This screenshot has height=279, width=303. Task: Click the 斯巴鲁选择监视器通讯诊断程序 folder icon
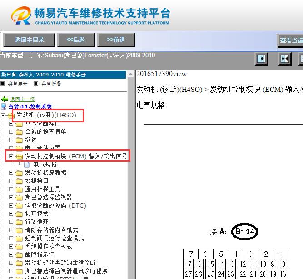[x=19, y=271]
